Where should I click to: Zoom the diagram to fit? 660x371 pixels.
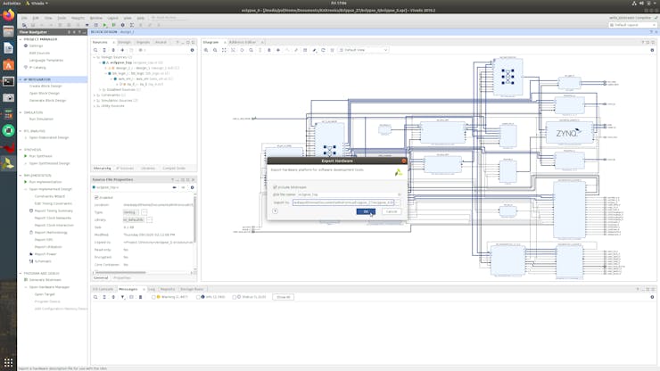coord(224,50)
